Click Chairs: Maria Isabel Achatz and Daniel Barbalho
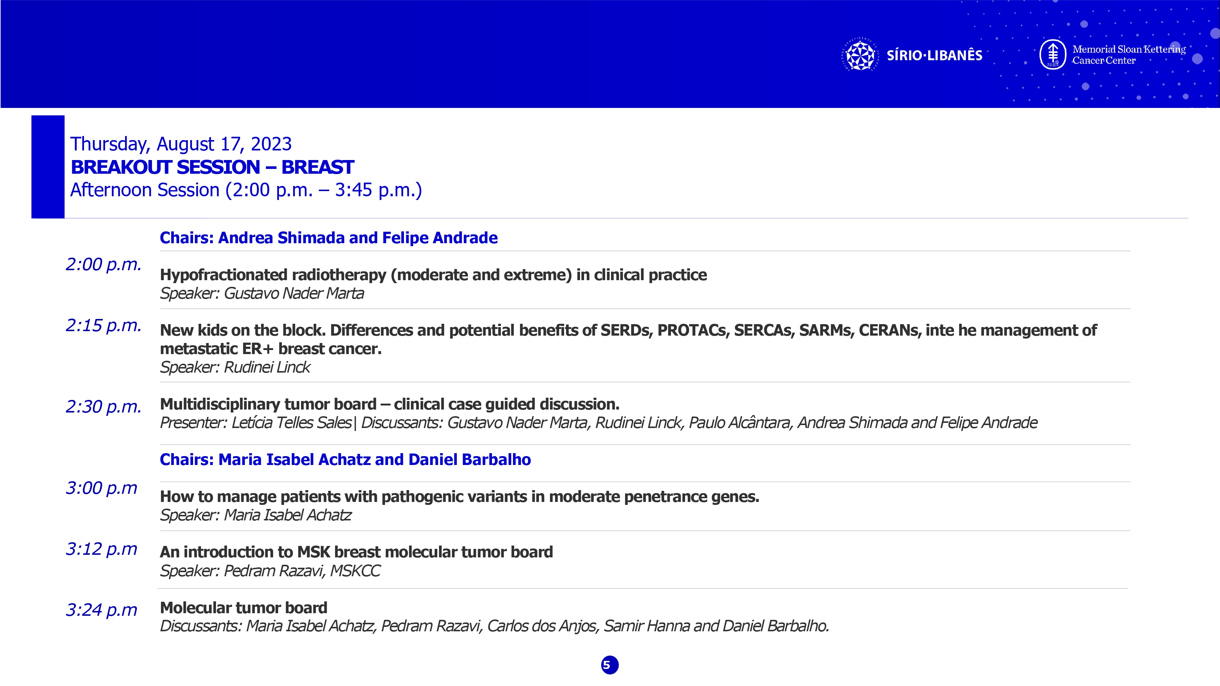This screenshot has width=1220, height=686. click(345, 459)
